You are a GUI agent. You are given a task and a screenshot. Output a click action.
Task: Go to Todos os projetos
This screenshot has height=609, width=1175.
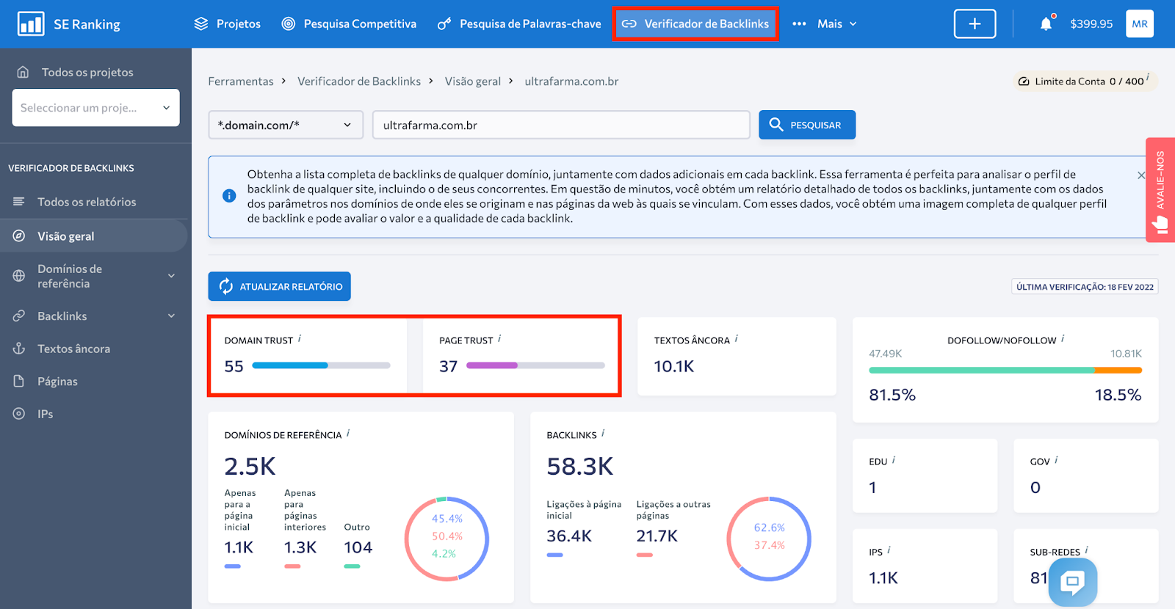click(87, 72)
